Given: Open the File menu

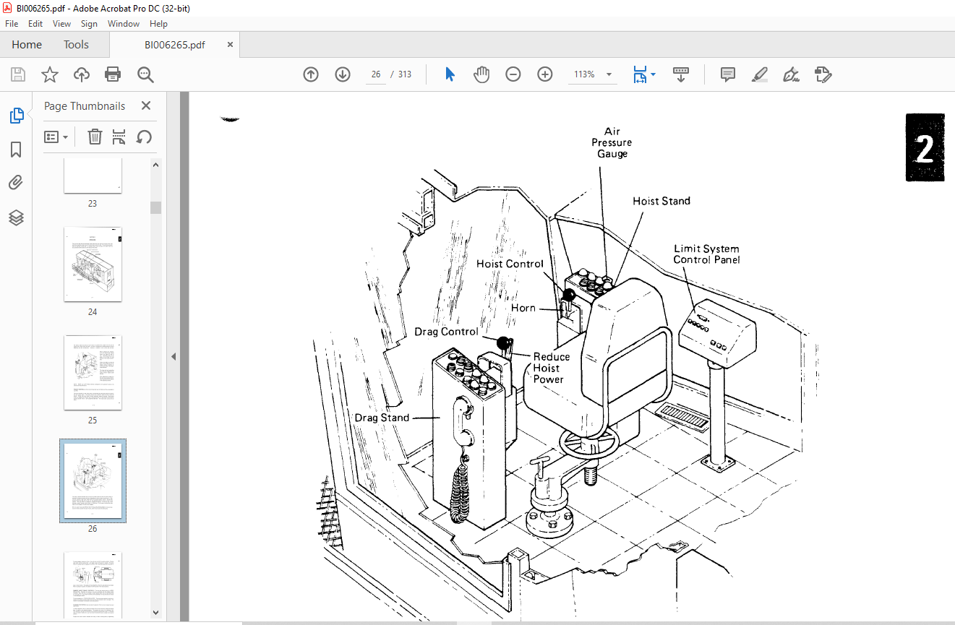Looking at the screenshot, I should (x=12, y=24).
